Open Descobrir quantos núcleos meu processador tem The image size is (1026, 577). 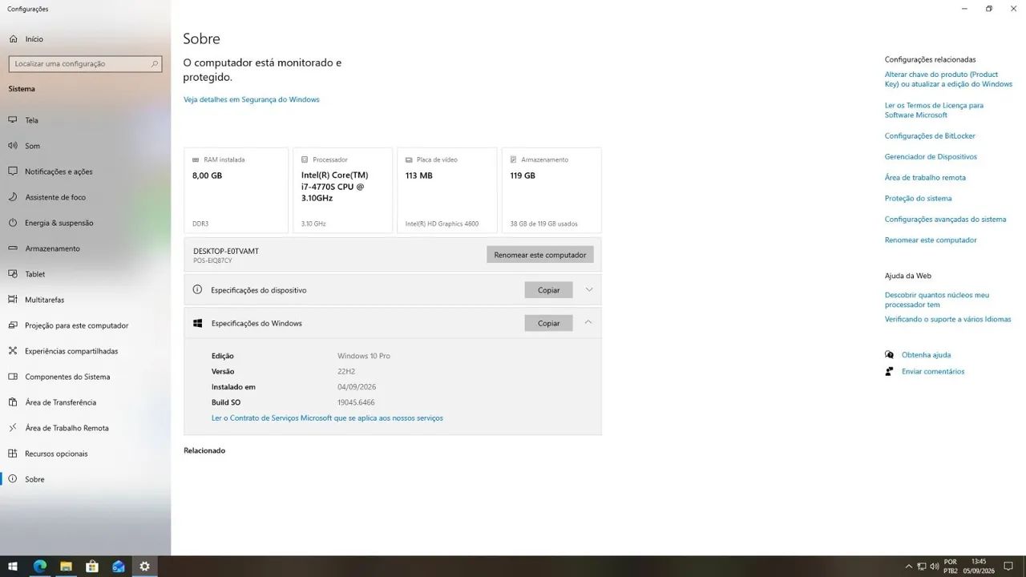tap(937, 300)
